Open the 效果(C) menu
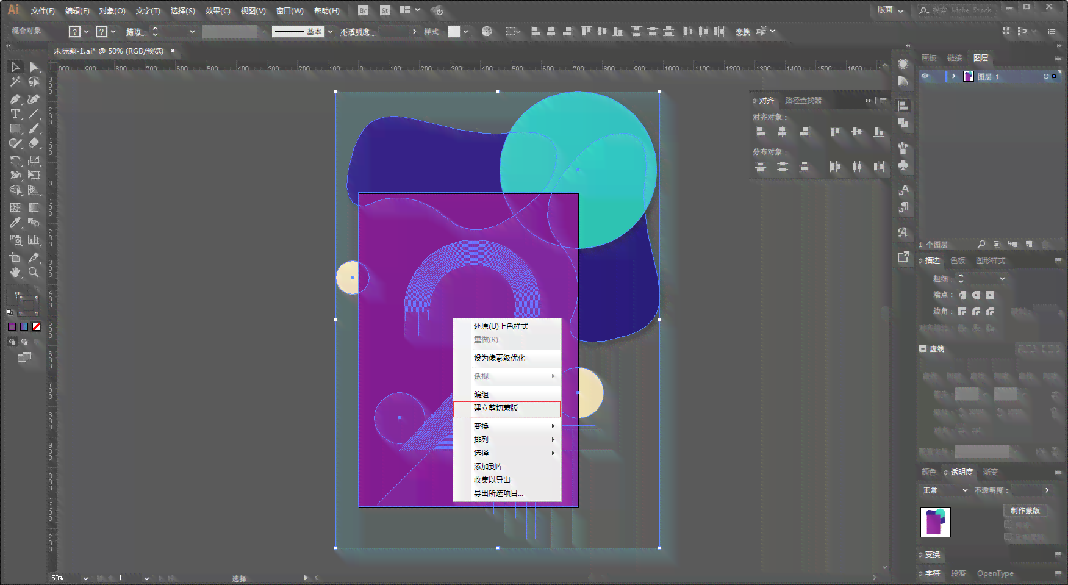1068x585 pixels. (218, 11)
